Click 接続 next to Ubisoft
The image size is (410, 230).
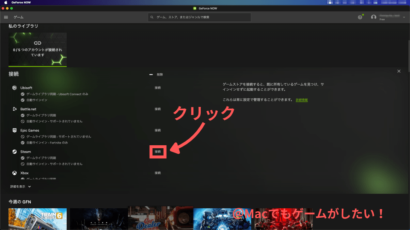point(158,88)
